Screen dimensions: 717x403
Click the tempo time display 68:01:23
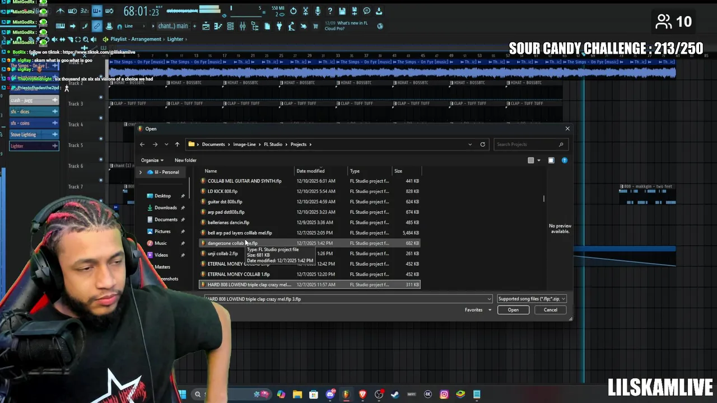click(x=141, y=11)
